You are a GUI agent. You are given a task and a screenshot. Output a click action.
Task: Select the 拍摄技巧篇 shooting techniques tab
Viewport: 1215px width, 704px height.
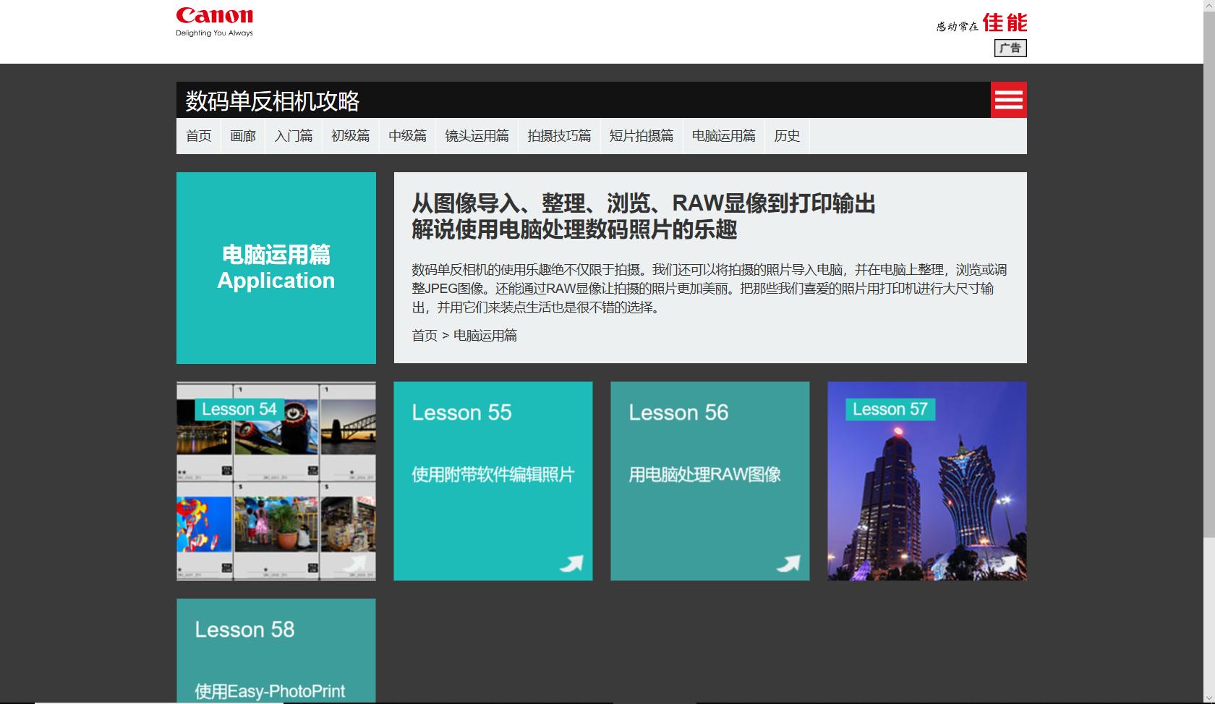[x=560, y=135]
